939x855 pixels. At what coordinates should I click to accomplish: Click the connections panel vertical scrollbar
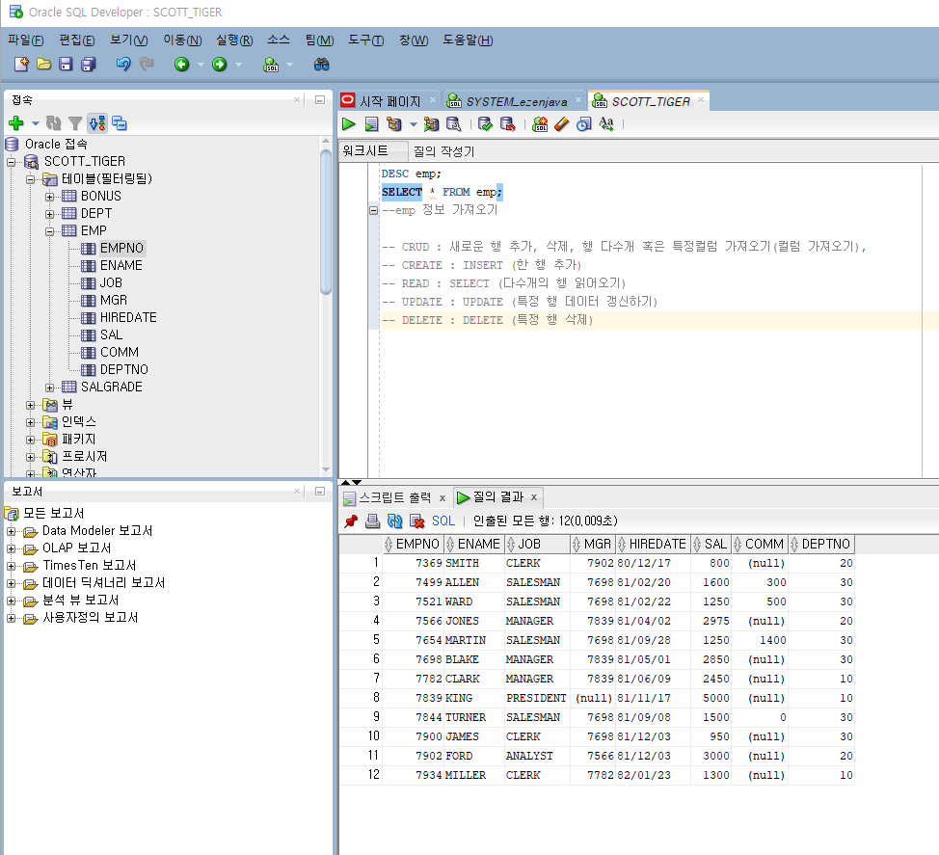pyautogui.click(x=326, y=222)
